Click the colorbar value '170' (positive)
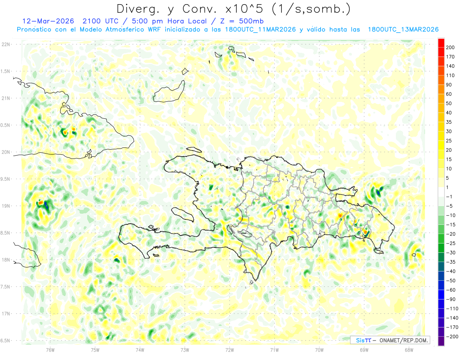The image size is (459, 355). [x=450, y=57]
